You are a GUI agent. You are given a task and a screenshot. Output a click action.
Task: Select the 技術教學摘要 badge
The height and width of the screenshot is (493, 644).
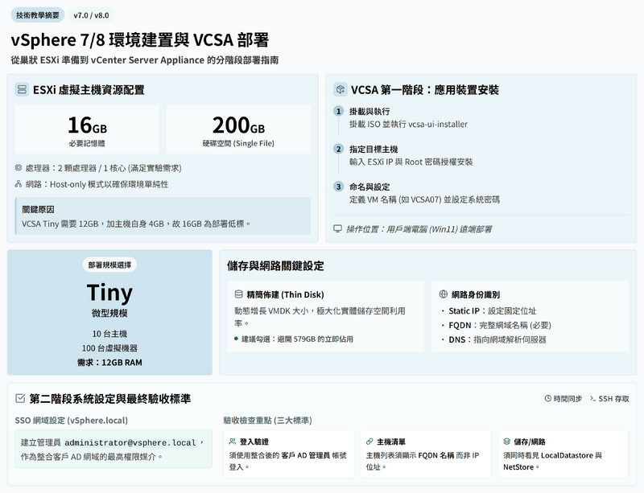tap(36, 15)
